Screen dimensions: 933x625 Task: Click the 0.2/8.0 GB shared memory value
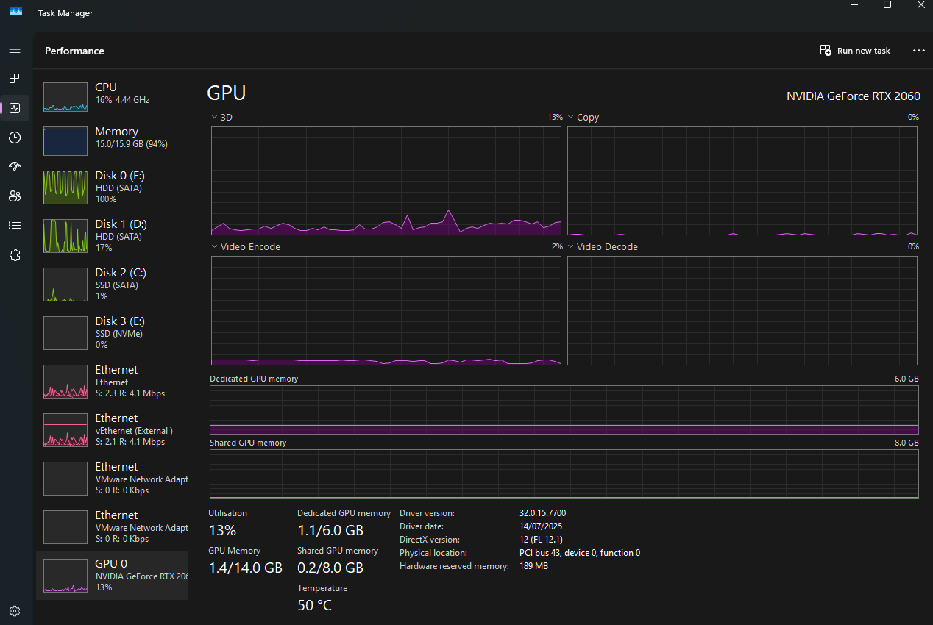click(330, 568)
